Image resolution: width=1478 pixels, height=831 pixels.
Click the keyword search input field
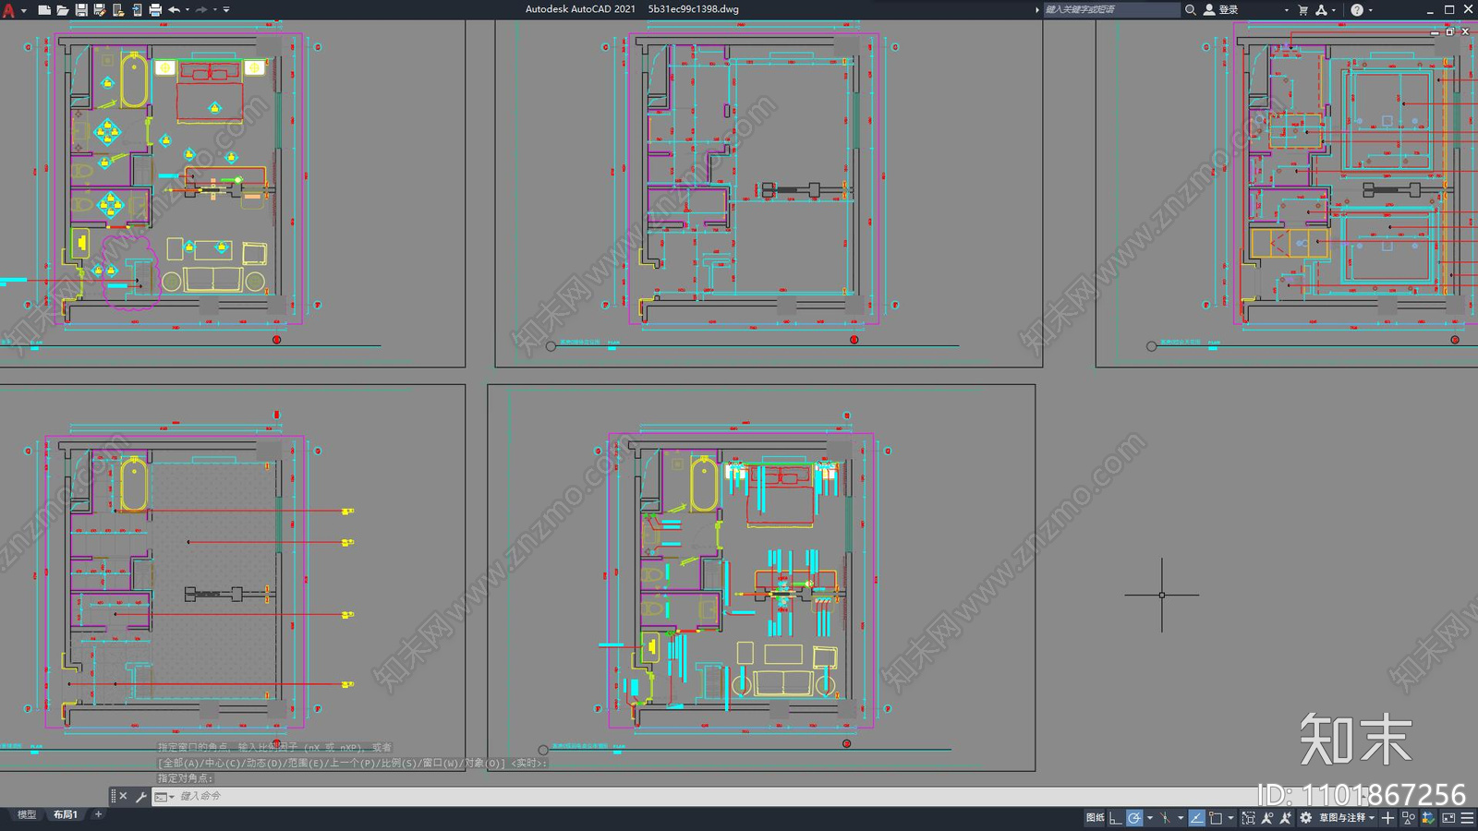(1112, 9)
